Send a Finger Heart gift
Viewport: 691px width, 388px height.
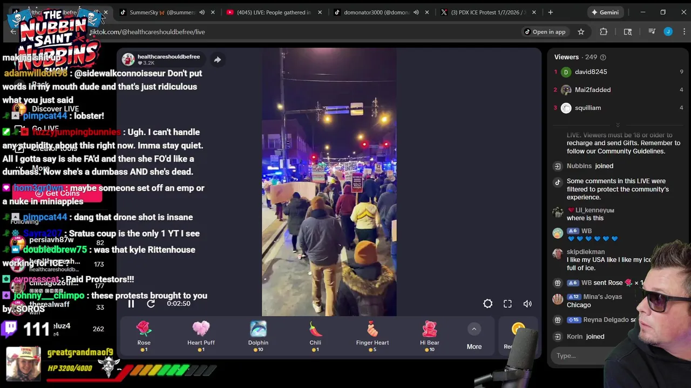[372, 336]
